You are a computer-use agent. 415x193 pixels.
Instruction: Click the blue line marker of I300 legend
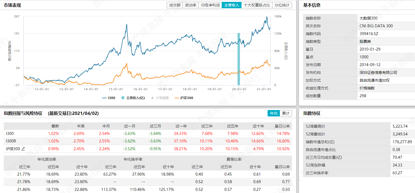[104, 98]
